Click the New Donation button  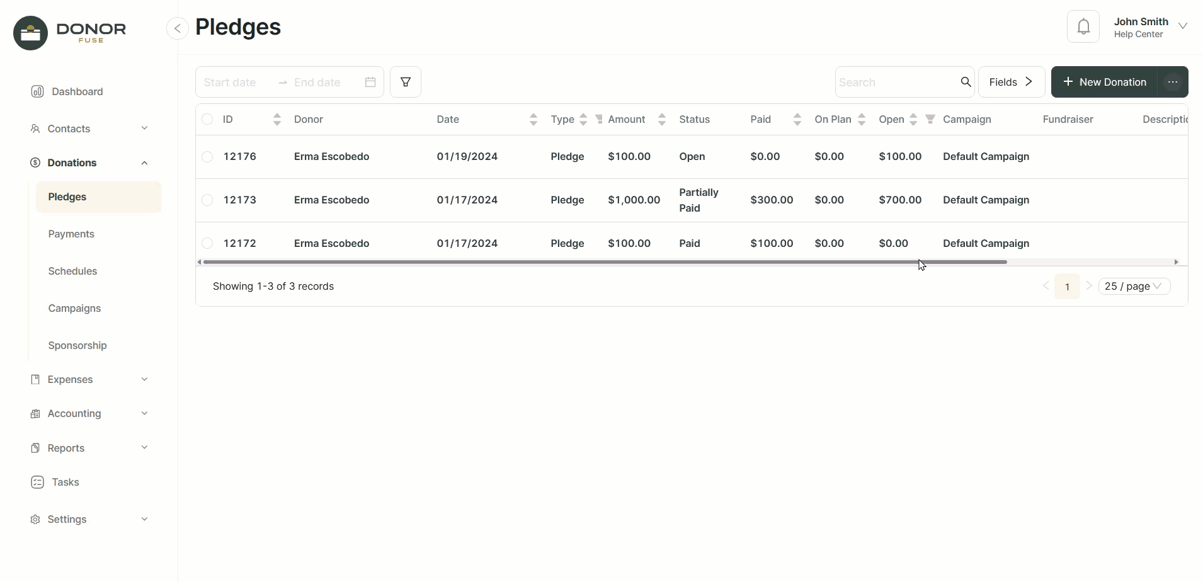pyautogui.click(x=1104, y=82)
